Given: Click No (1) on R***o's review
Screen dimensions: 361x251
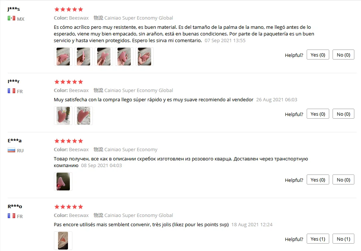Looking at the screenshot, I should pos(343,239).
